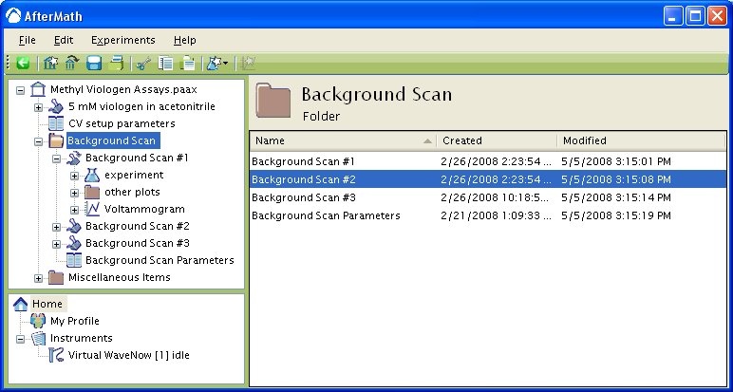Click the Background Scan Parameters book icon in tree
This screenshot has height=392, width=733.
click(73, 260)
